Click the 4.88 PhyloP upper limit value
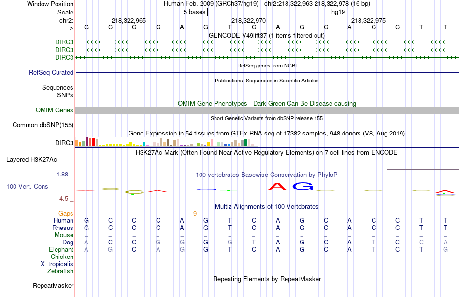Viewport: 459px width, 297px height. 62,175
